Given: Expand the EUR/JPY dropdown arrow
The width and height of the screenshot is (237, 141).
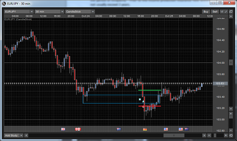Looking at the screenshot, I should 31,12.
